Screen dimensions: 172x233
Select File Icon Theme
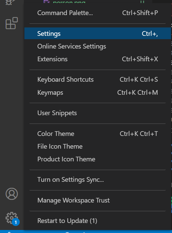pyautogui.click(x=98, y=147)
